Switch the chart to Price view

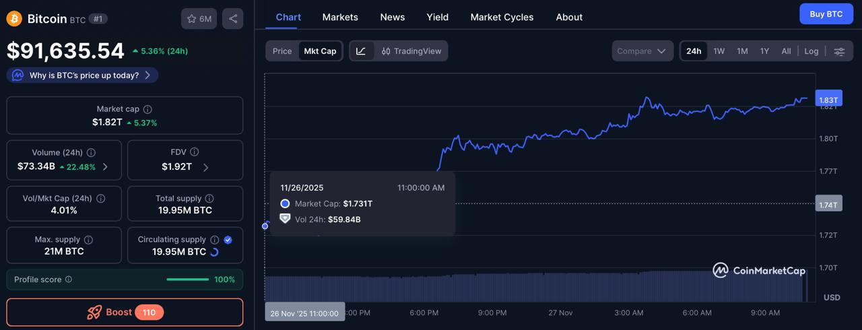coord(282,51)
